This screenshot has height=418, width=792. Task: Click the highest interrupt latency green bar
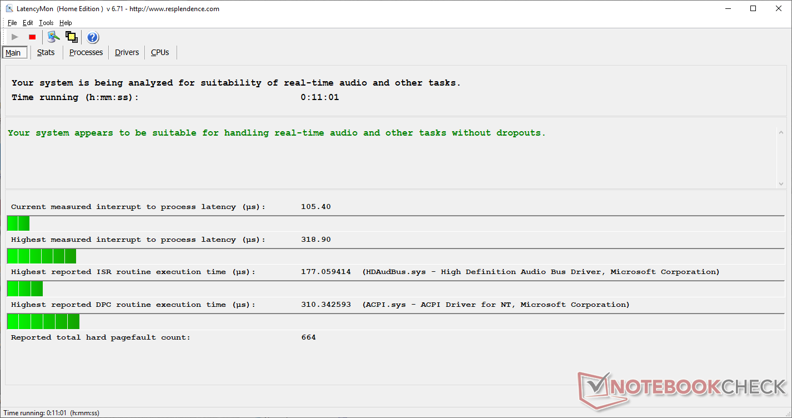42,256
